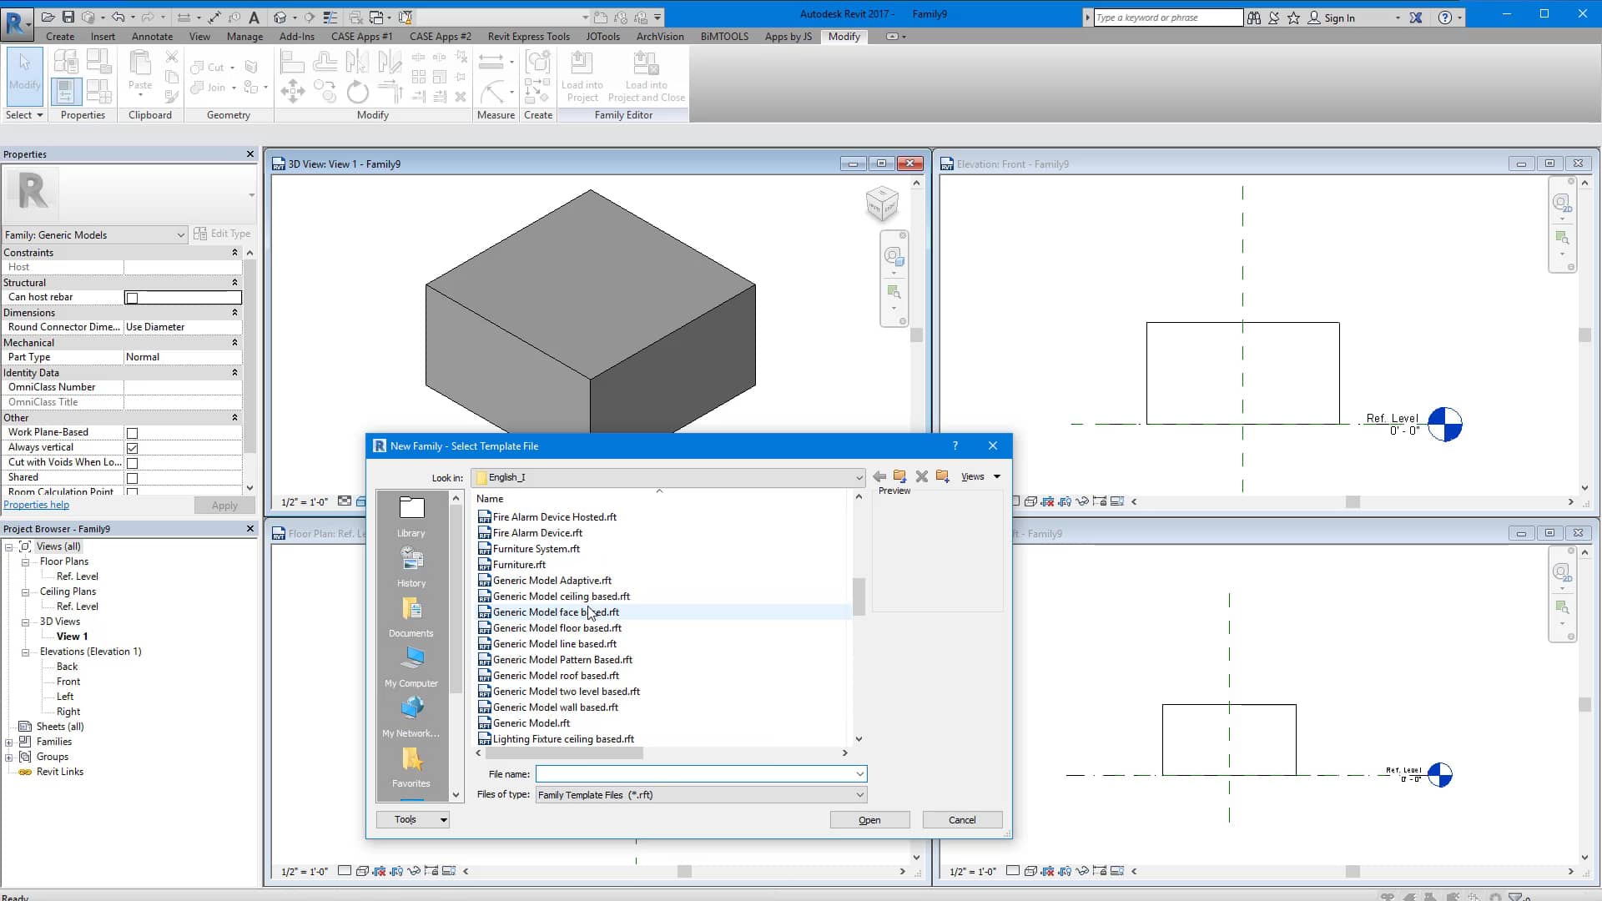
Task: Click the Open button in the template dialog
Action: coord(869,819)
